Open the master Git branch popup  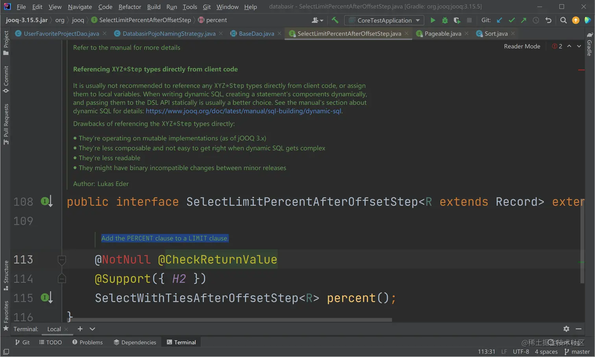click(x=577, y=351)
